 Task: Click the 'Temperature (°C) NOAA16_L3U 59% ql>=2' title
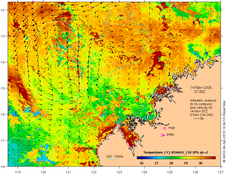coord(176,153)
